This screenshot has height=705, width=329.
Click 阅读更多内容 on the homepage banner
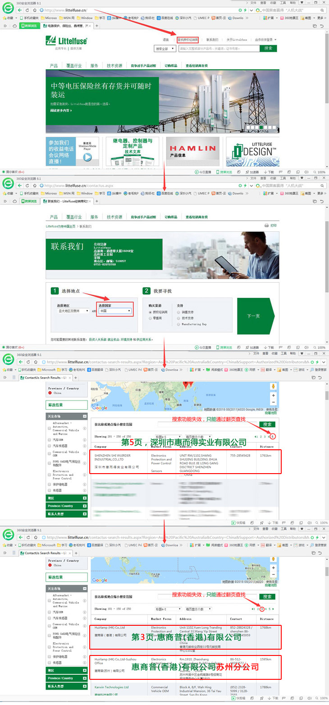coord(61,110)
